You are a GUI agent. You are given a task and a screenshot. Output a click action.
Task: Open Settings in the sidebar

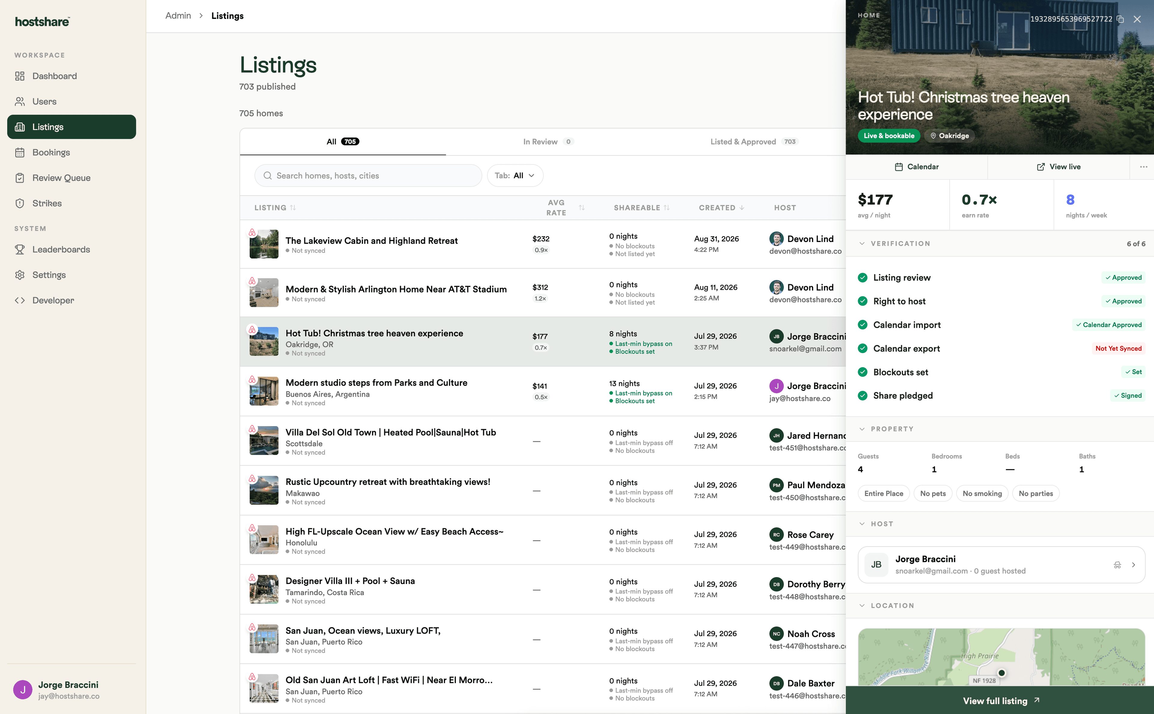(x=71, y=275)
